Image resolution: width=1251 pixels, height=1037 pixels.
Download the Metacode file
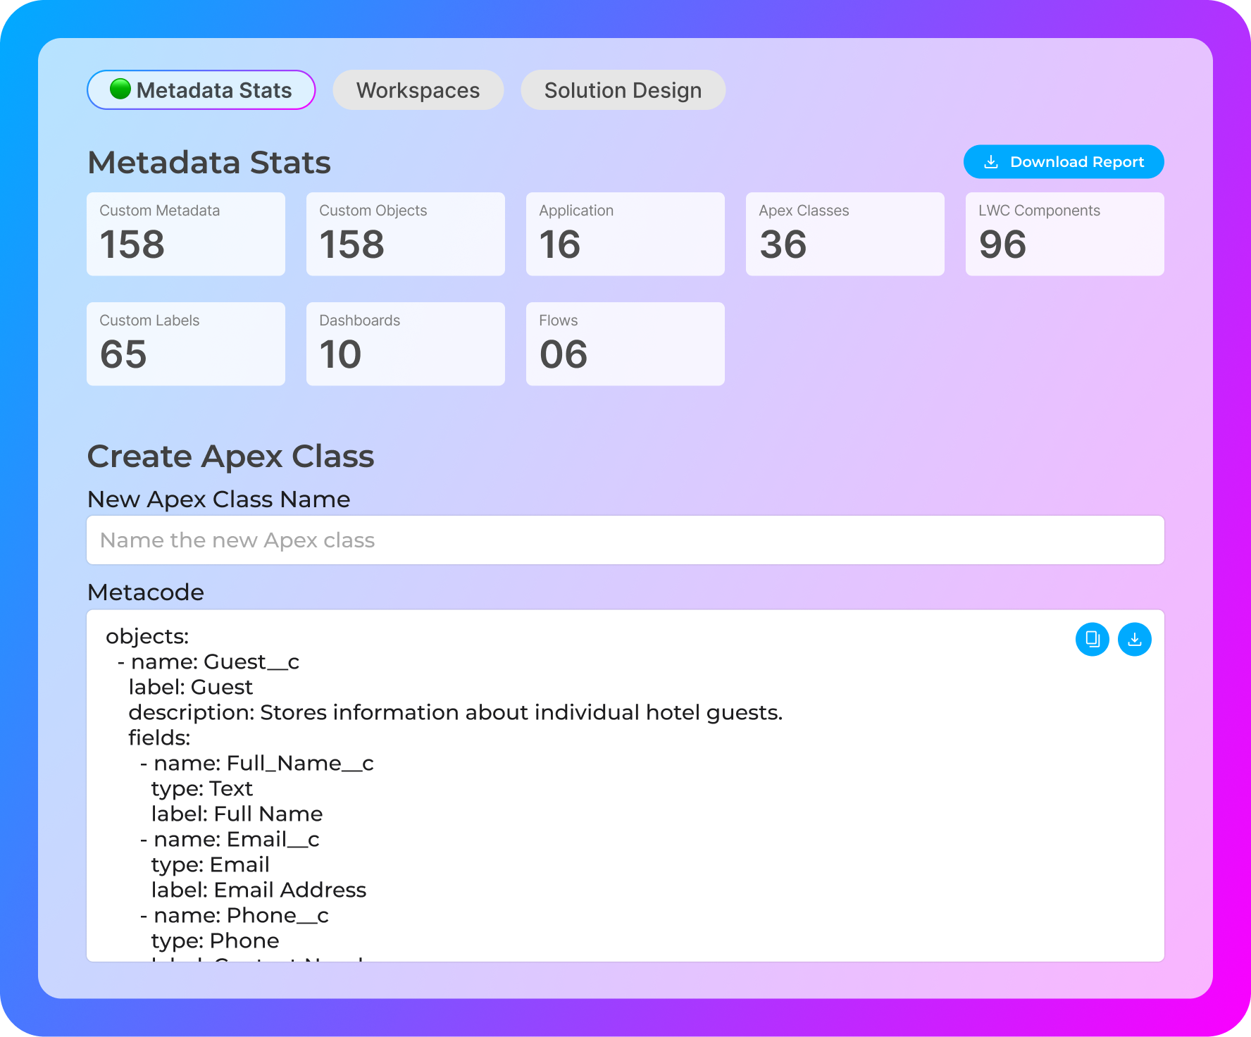pos(1135,639)
